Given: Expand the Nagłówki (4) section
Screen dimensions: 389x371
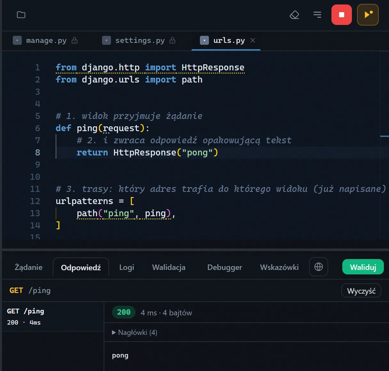Looking at the screenshot, I should tap(135, 332).
